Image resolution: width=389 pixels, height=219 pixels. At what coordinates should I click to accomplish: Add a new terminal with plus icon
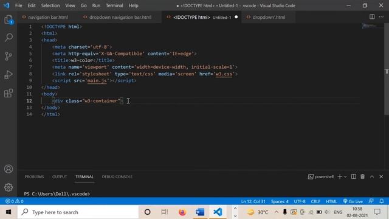tap(340, 176)
